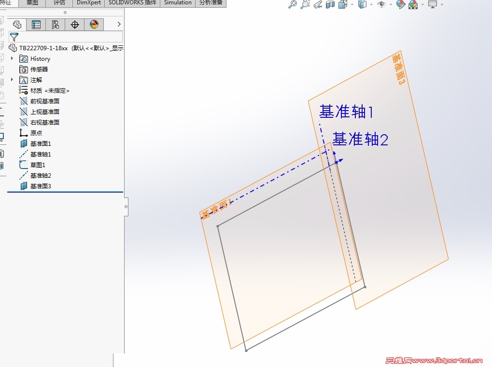492x367 pixels.
Task: Select the History tree item
Action: coord(40,59)
